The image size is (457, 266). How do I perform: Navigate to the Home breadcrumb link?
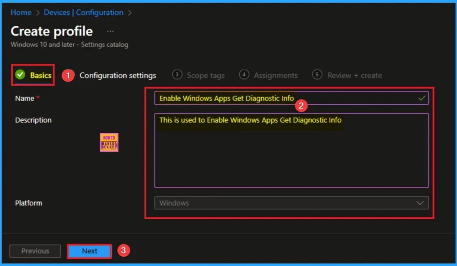(21, 12)
